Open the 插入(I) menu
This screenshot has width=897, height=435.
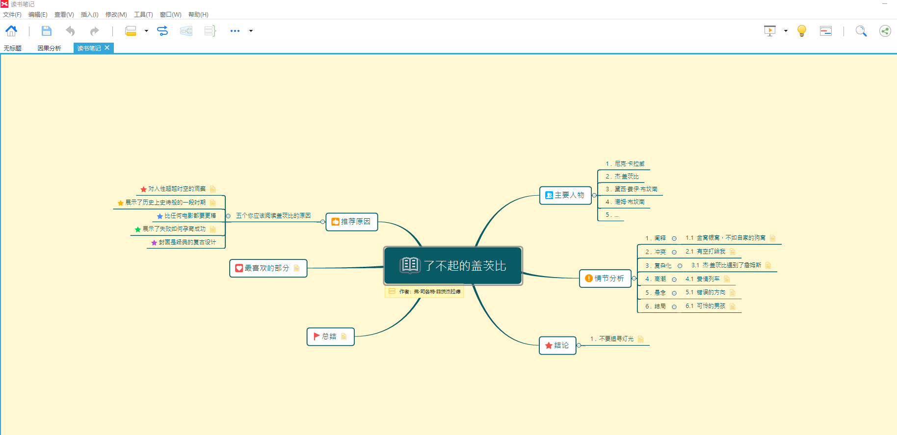click(x=89, y=15)
